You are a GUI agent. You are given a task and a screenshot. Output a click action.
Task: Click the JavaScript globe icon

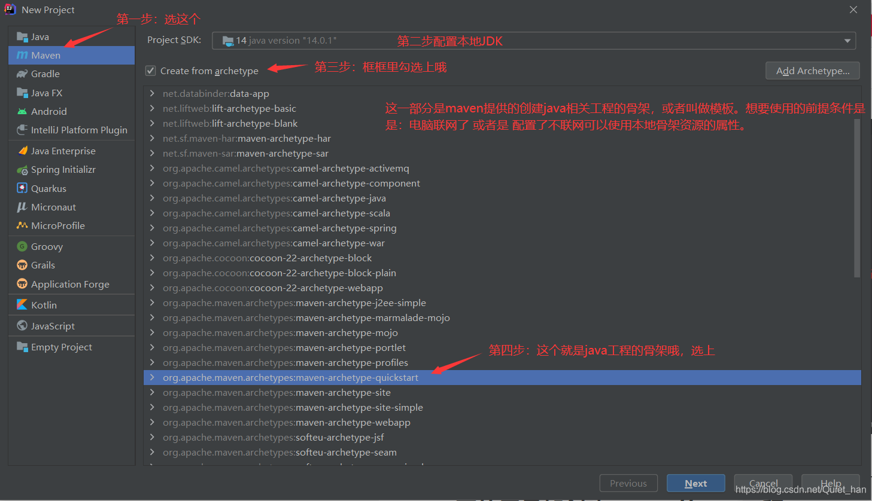(x=22, y=326)
